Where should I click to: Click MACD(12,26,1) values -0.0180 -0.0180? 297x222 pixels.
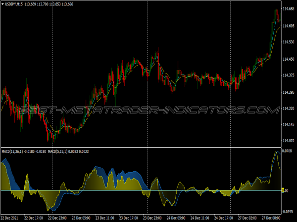pyautogui.click(x=35, y=151)
